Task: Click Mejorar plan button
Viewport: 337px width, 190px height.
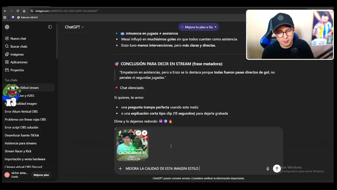Action: point(41,175)
